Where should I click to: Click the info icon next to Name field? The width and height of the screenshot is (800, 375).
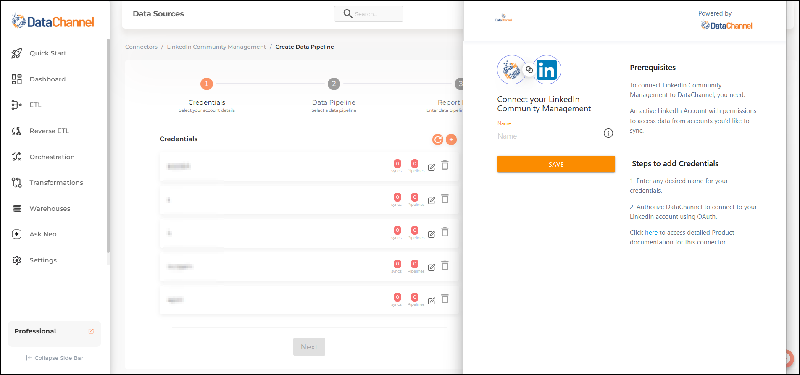point(608,133)
